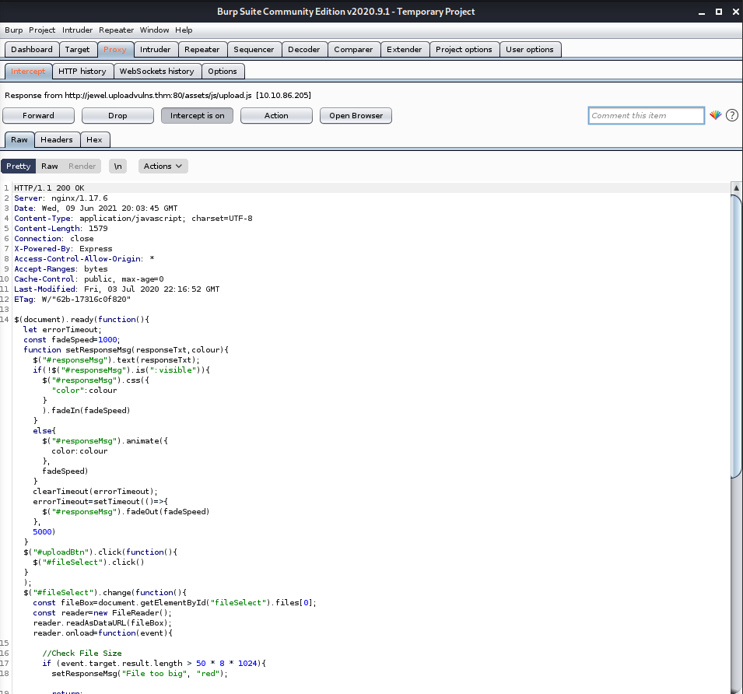
Task: Open the Action menu button
Action: (276, 116)
